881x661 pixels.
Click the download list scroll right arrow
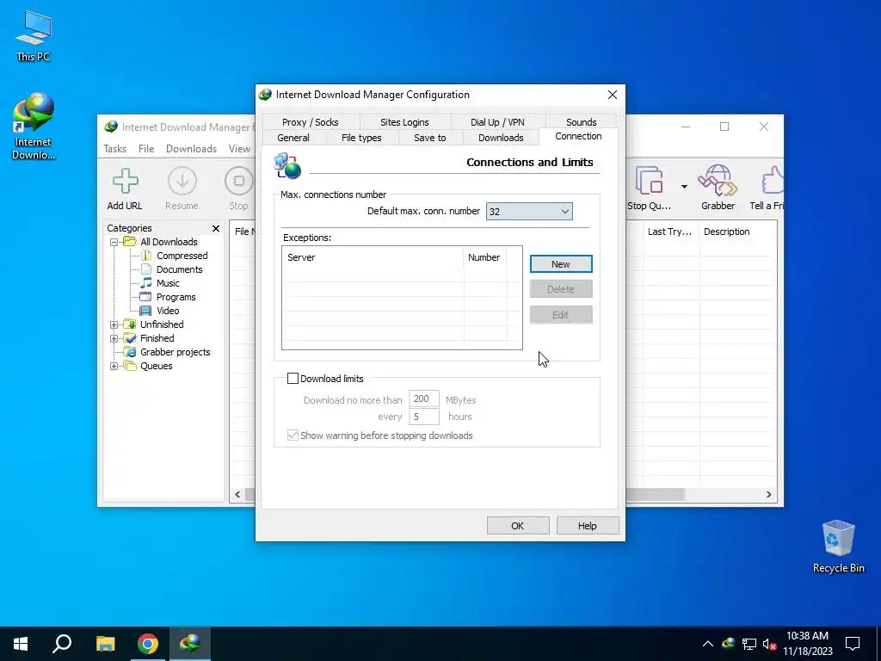point(768,495)
